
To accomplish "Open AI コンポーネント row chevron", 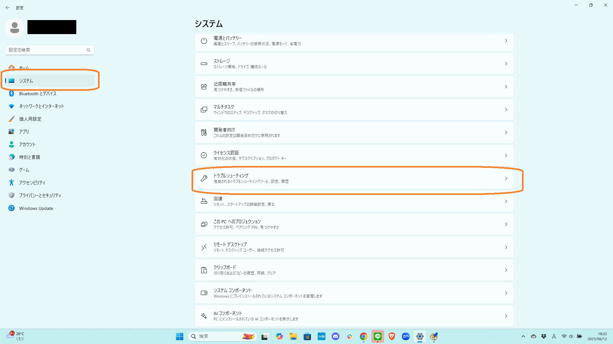I will (x=506, y=316).
